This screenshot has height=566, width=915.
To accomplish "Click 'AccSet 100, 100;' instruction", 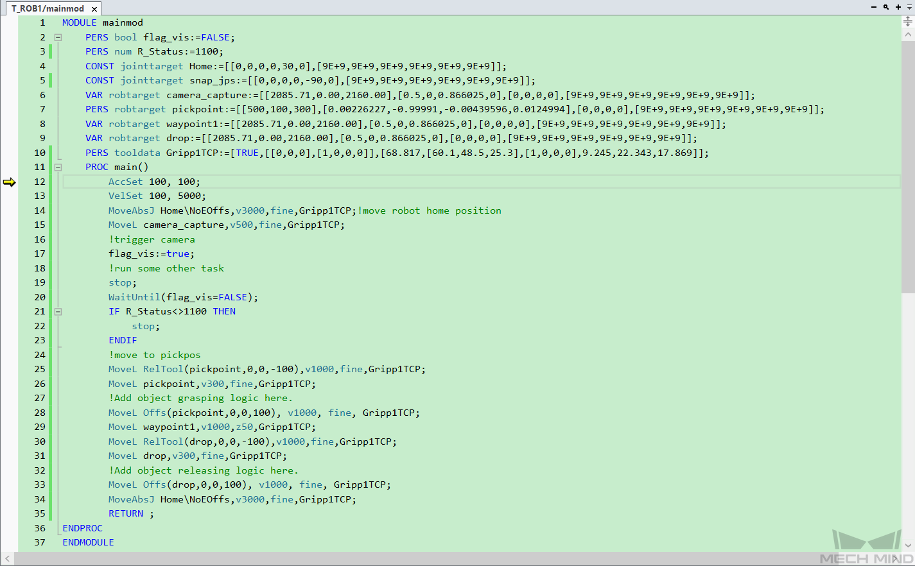I will tap(154, 182).
